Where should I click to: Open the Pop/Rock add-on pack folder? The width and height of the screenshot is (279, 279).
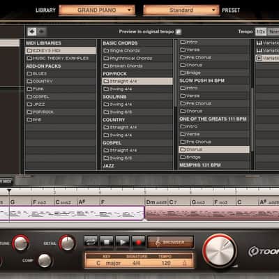pyautogui.click(x=61, y=112)
